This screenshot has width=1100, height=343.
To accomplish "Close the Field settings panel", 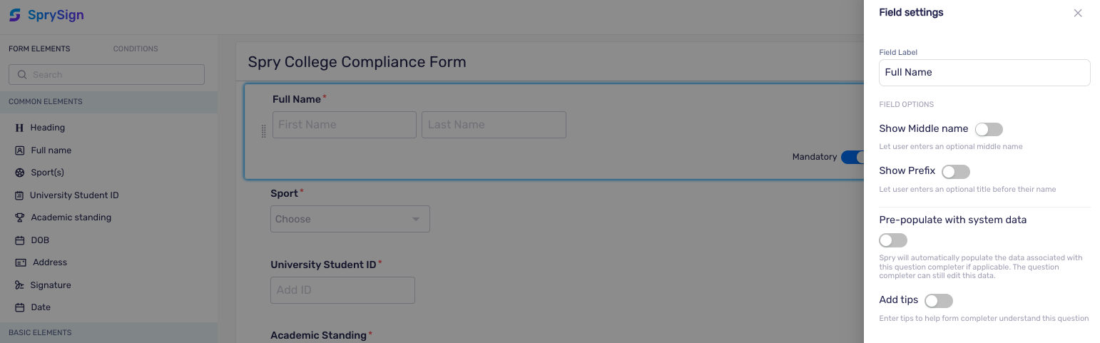I will [1078, 13].
